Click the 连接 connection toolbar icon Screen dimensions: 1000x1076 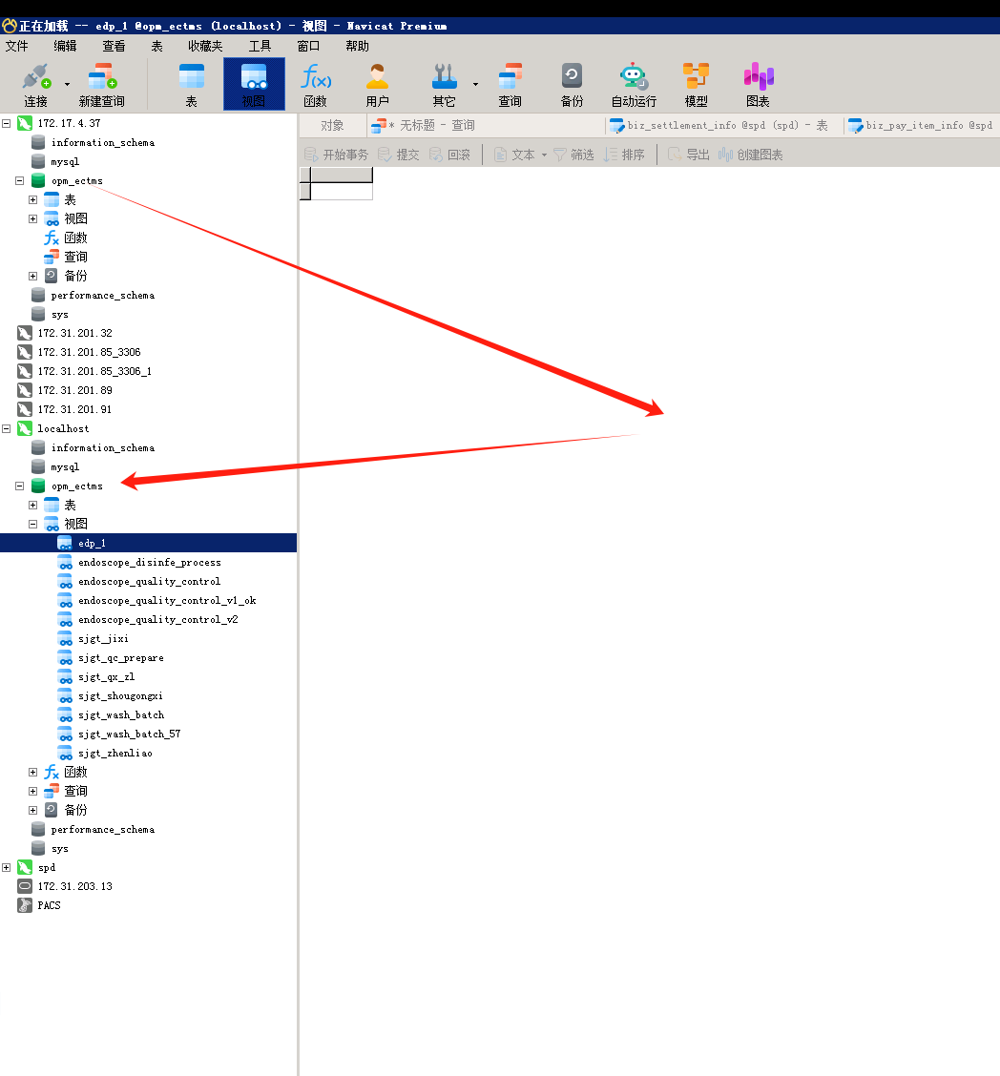36,85
